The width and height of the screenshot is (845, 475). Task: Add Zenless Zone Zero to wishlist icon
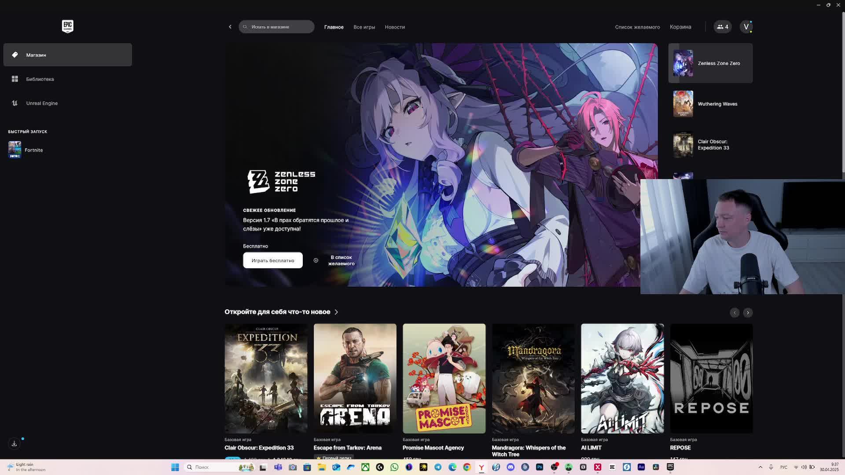(x=316, y=260)
